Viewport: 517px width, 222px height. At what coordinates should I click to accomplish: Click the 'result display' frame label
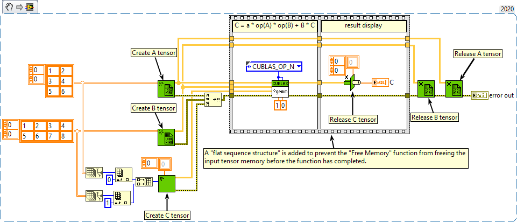(x=363, y=25)
